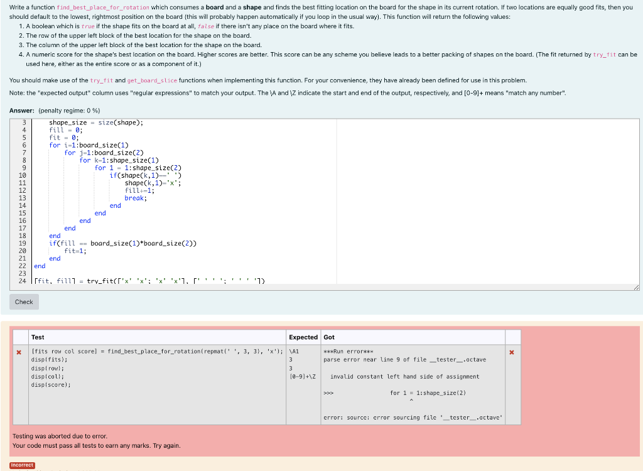Click the red X on the right of results row
Image resolution: width=643 pixels, height=471 pixels.
pos(511,352)
